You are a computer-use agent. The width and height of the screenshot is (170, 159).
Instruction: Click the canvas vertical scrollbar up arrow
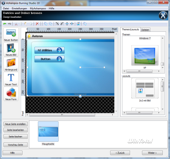click(x=116, y=34)
